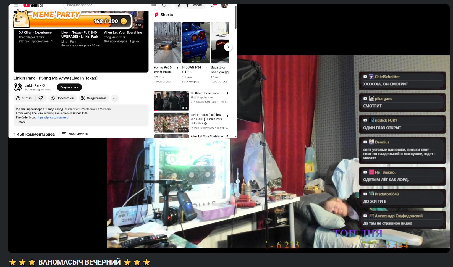Open options menu for DJ Killer - Experience
Screen dimensions: 453x267
point(227,94)
